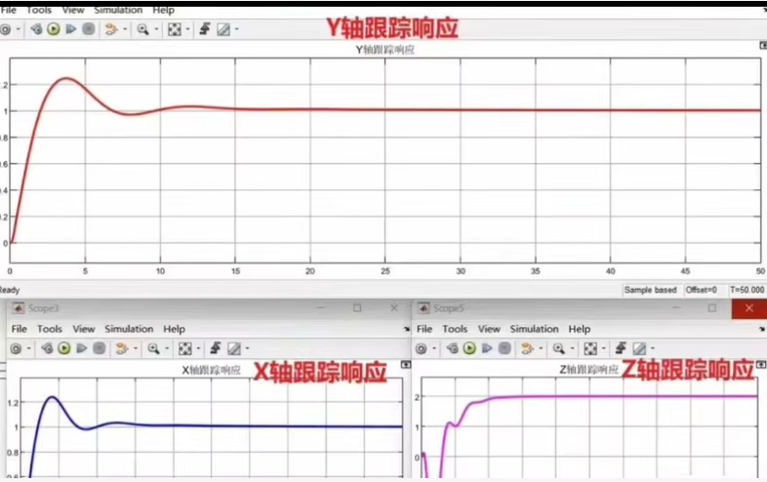Stop simulation from Scope5 toolbar
This screenshot has width=767, height=482.
click(505, 348)
